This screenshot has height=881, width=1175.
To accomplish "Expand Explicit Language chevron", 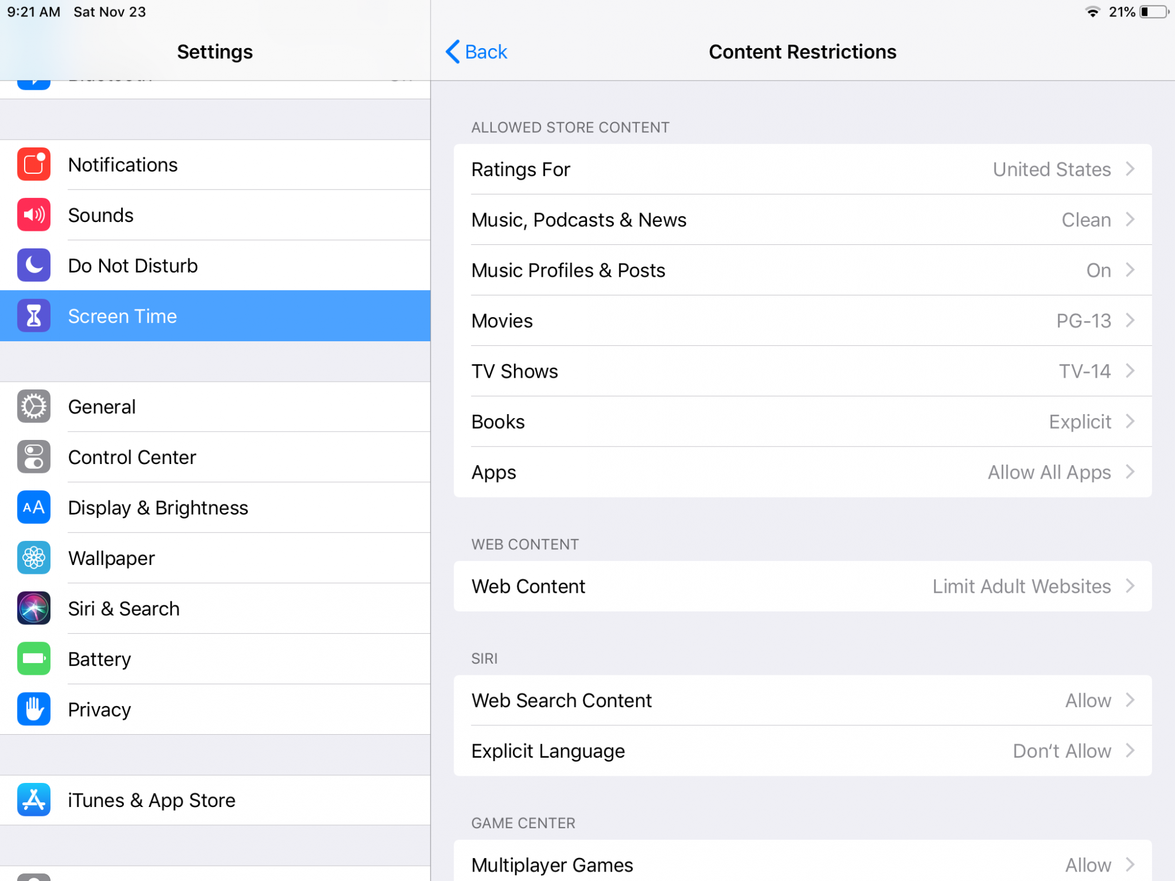I will 1130,751.
